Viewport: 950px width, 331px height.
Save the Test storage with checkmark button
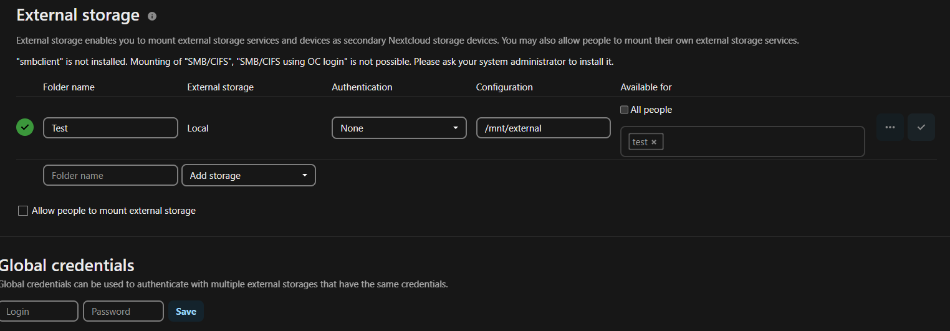pyautogui.click(x=921, y=127)
